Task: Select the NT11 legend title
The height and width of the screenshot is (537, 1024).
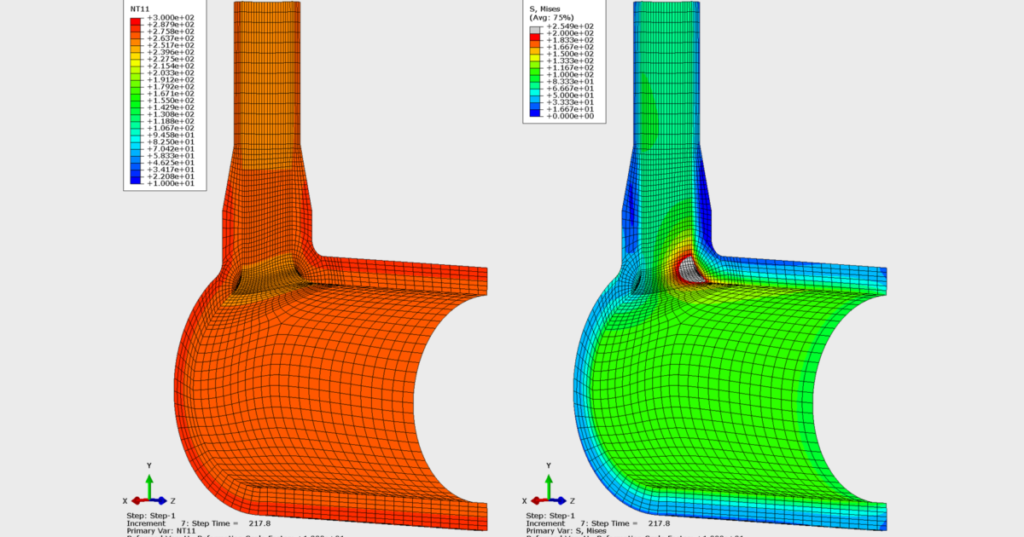Action: coord(142,8)
